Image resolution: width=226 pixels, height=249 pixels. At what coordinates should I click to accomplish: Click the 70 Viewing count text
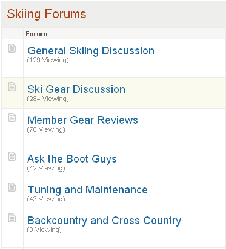pyautogui.click(x=46, y=129)
